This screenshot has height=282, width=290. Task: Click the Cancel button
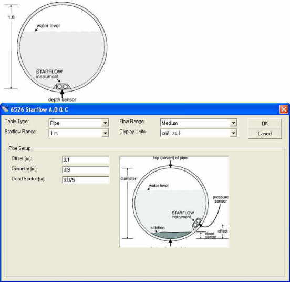[265, 134]
